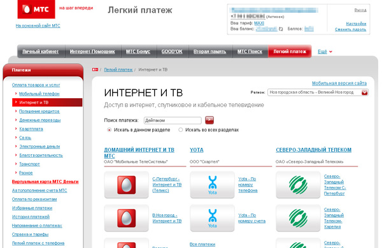Click the Мобильная версия сайта link

(x=339, y=84)
